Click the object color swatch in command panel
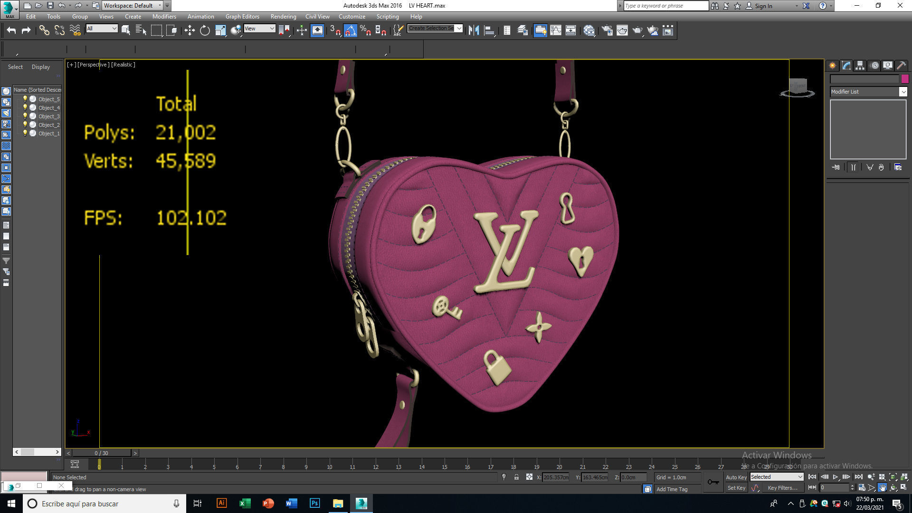The width and height of the screenshot is (912, 513). 904,79
